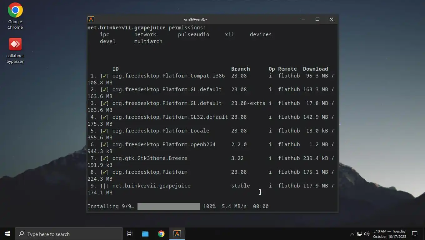Click the Task View taskbar icon
The width and height of the screenshot is (425, 240).
point(130,234)
